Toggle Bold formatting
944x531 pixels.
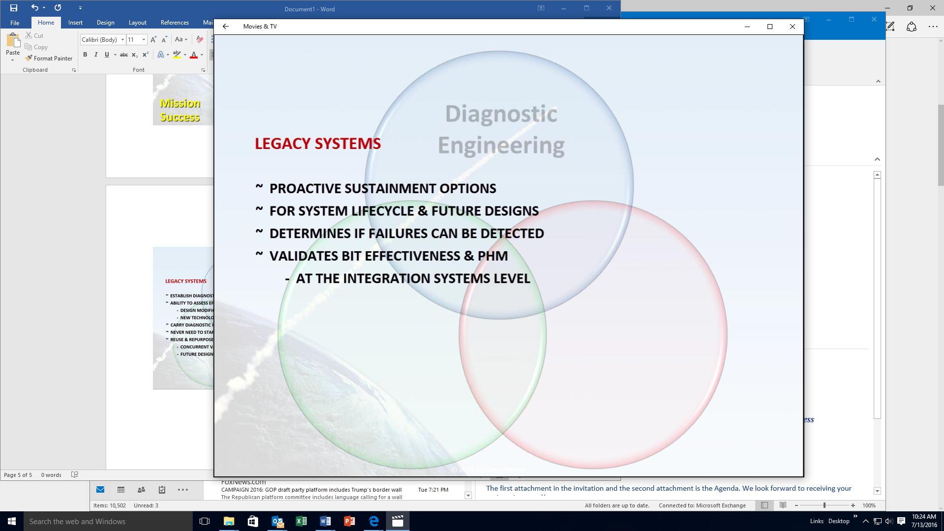(x=85, y=55)
